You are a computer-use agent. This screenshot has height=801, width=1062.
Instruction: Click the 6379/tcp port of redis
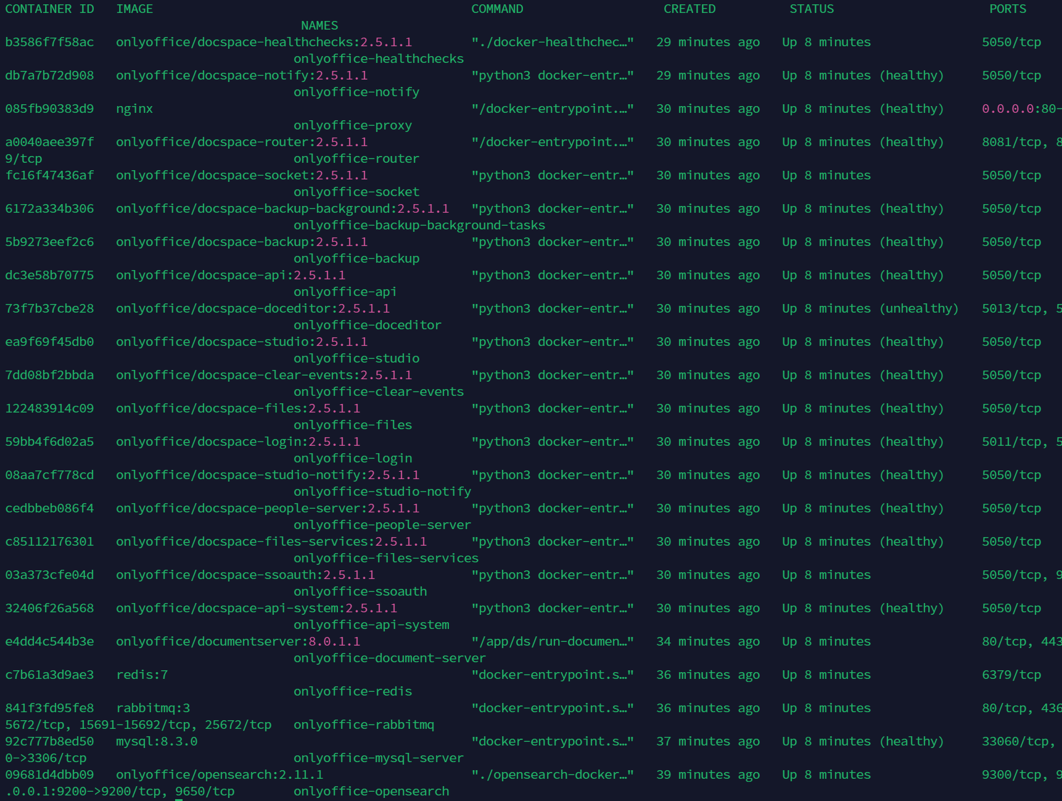(x=1011, y=675)
